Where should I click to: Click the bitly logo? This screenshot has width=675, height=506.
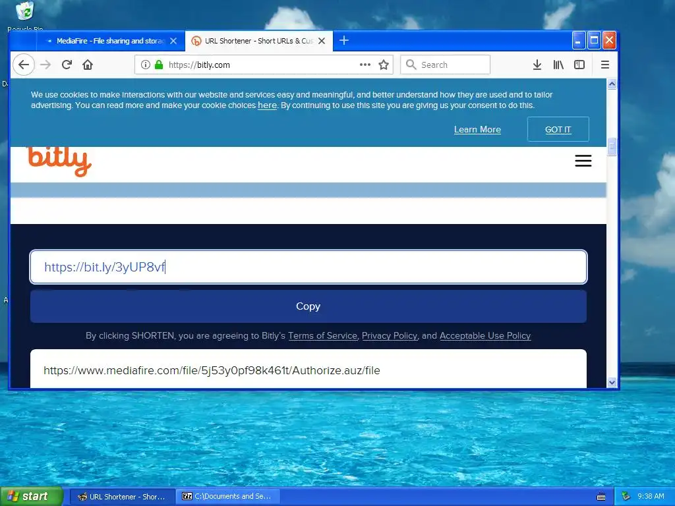(59, 161)
